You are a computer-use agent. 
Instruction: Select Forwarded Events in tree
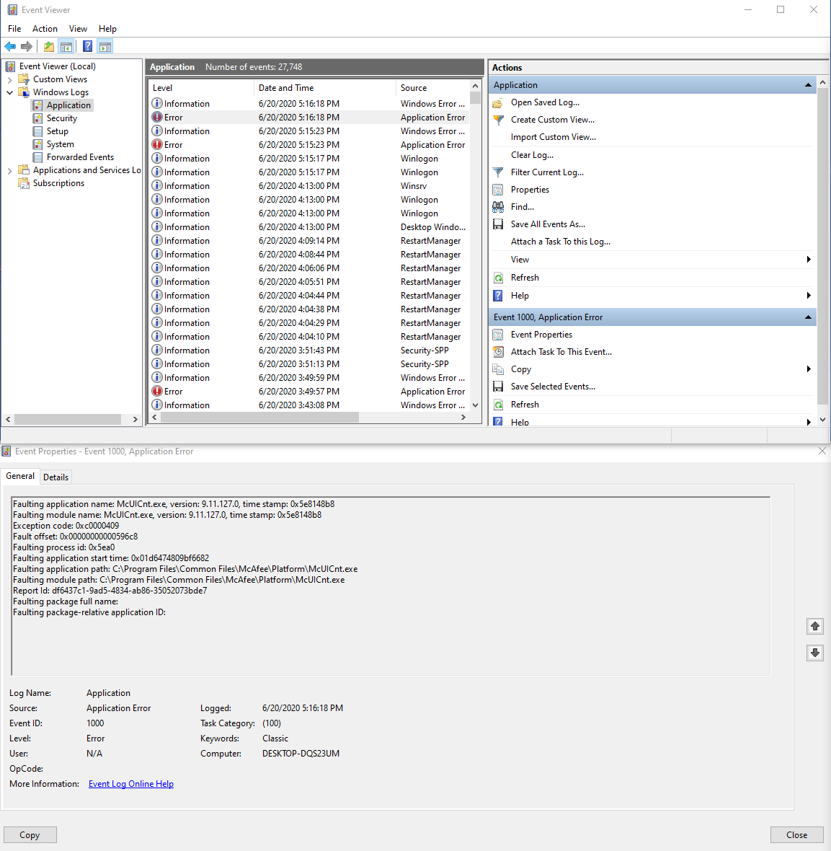(80, 157)
